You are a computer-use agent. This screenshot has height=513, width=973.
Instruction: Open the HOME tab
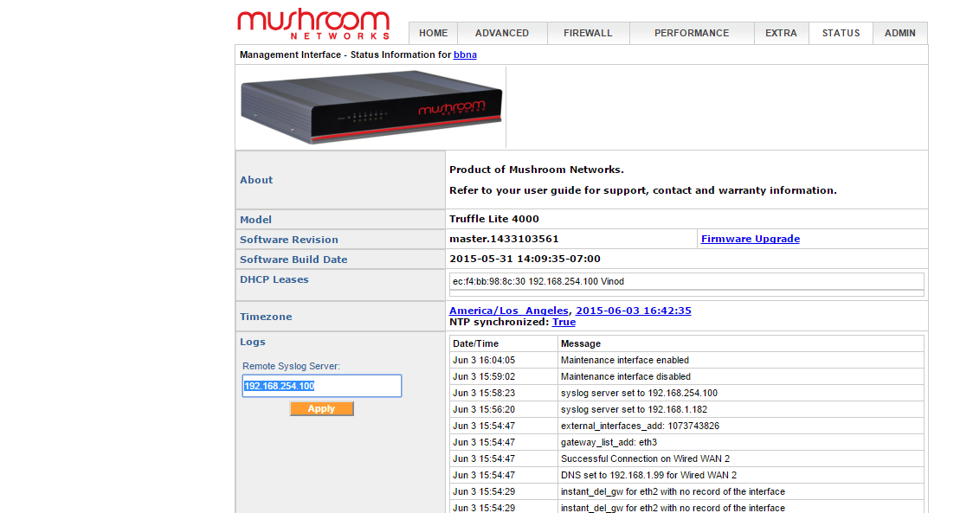[x=433, y=34]
